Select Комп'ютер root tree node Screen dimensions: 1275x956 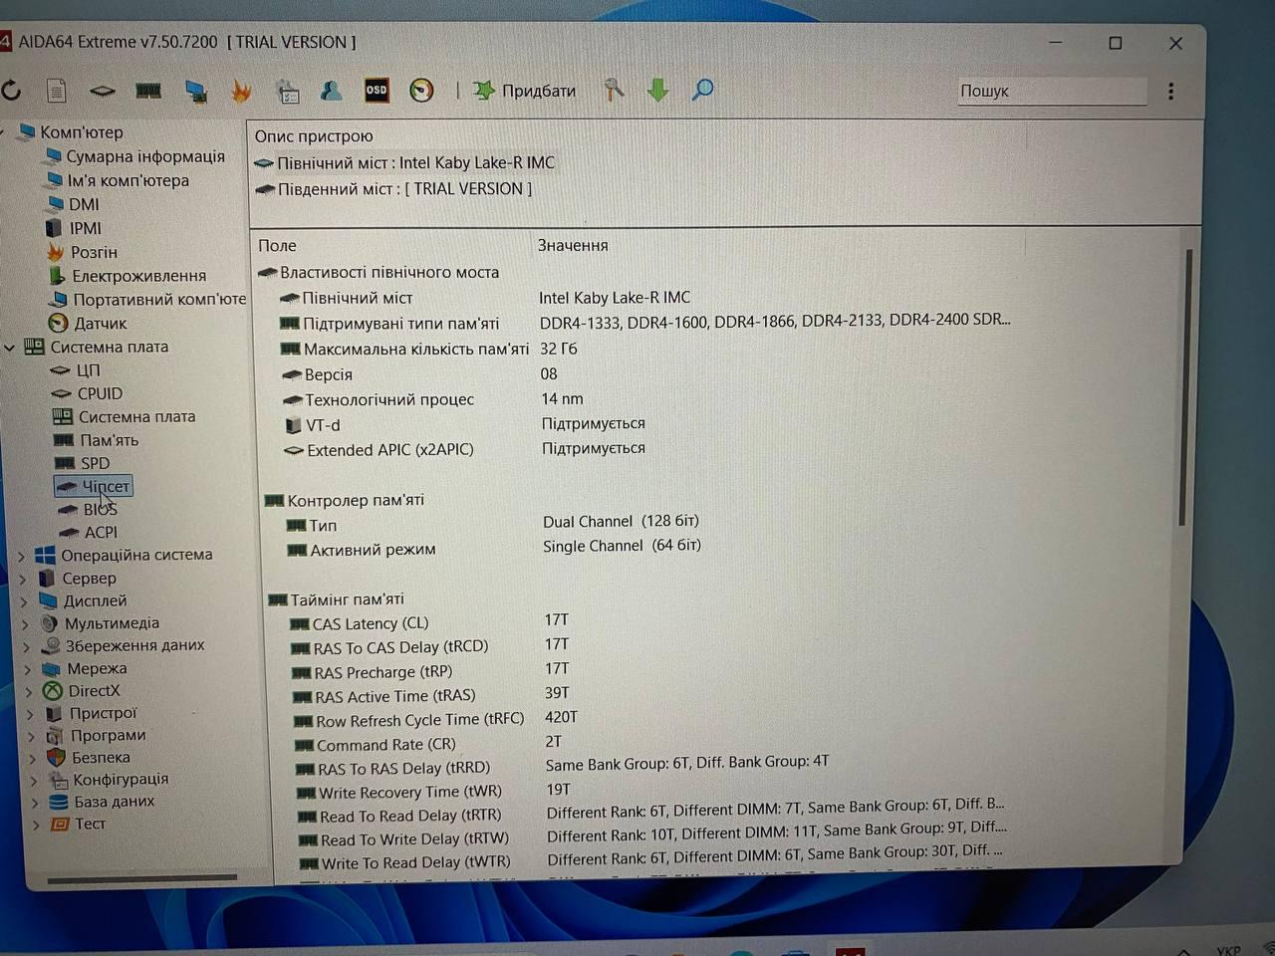82,132
